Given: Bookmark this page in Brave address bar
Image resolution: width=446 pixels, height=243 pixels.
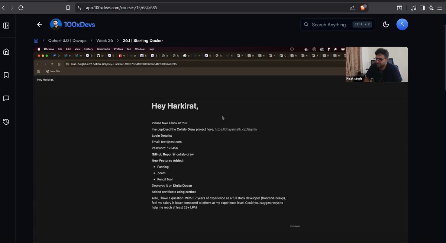Looking at the screenshot, I should click(x=68, y=7).
